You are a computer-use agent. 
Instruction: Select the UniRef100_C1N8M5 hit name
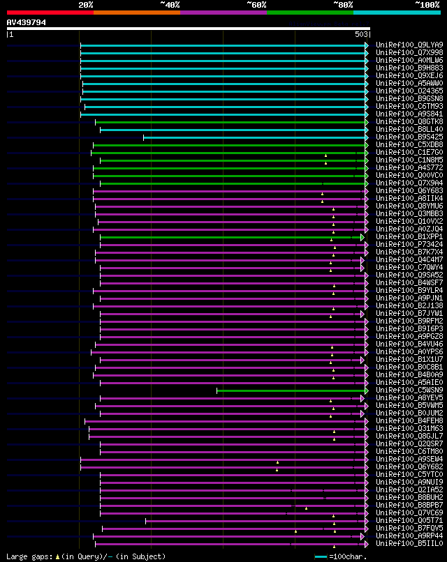409,160
